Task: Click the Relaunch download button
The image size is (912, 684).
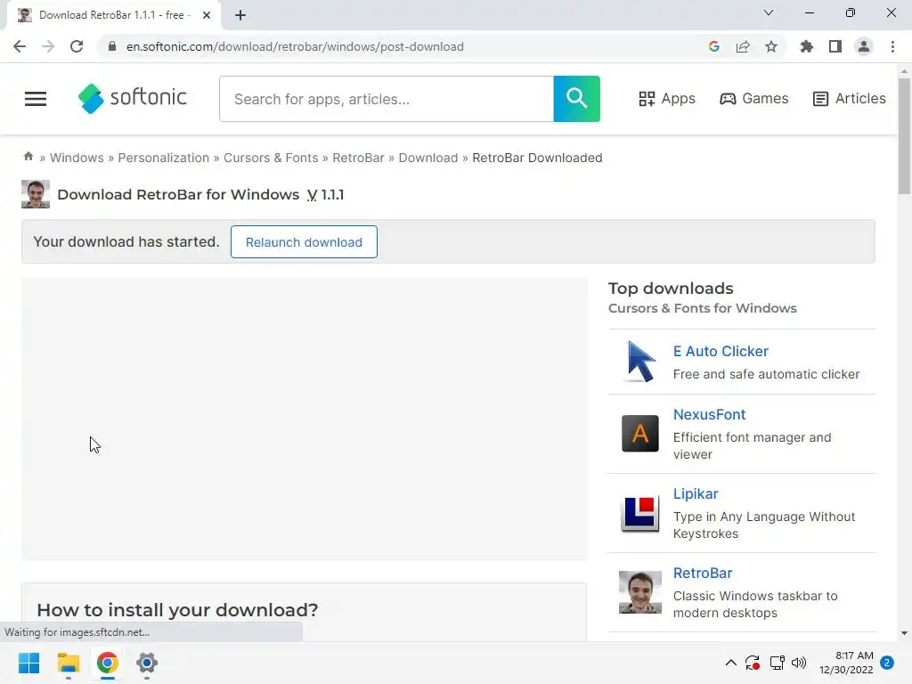Action: (x=304, y=242)
